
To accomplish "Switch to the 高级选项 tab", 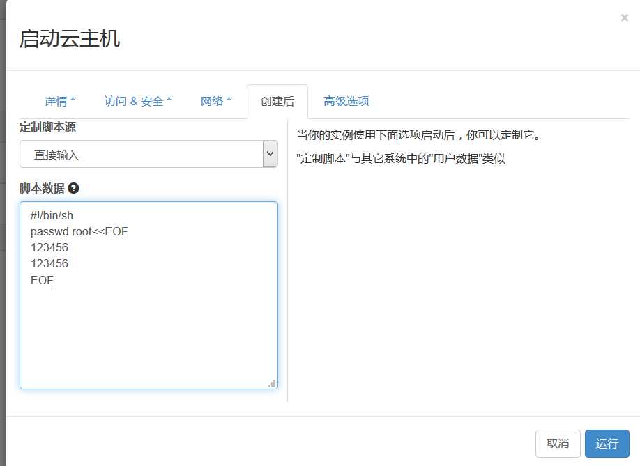I will pyautogui.click(x=346, y=101).
